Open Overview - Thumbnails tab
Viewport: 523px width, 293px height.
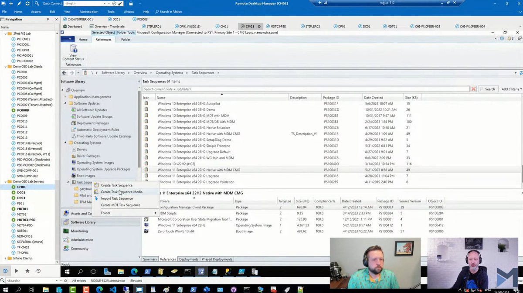107,26
